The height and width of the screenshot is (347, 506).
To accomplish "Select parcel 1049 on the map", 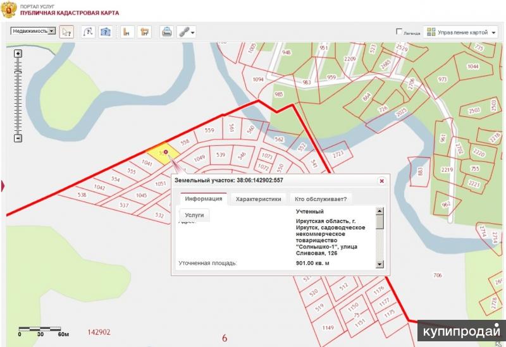I will (x=199, y=158).
